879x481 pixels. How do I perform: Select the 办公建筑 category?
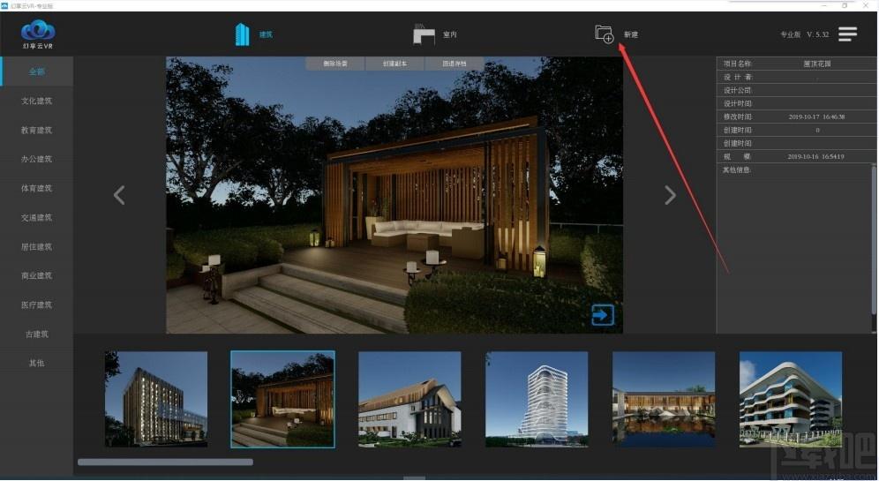pos(36,159)
